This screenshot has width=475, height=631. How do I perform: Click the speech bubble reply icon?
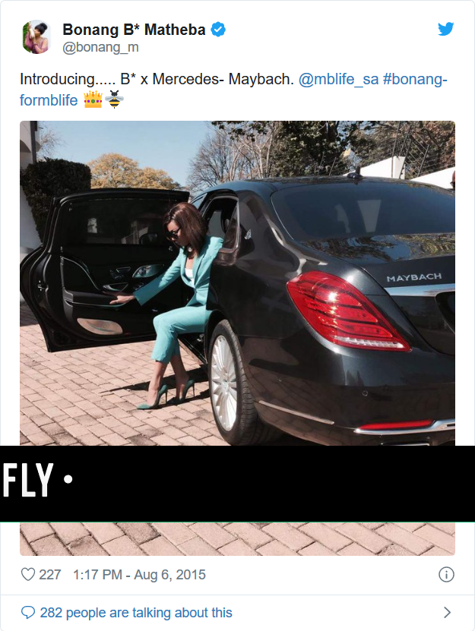(28, 613)
